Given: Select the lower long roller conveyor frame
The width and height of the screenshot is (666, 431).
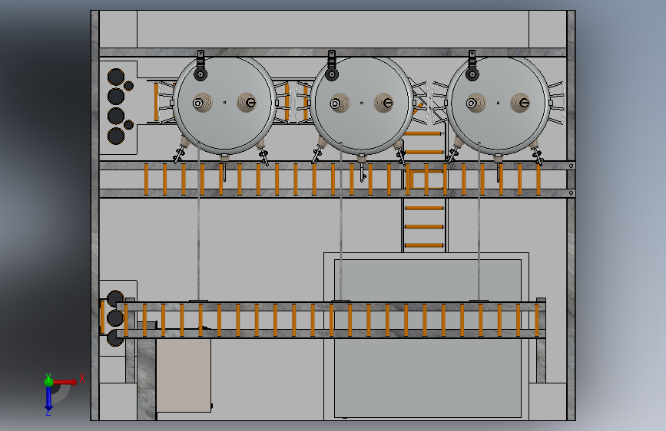Looking at the screenshot, I should [x=330, y=320].
